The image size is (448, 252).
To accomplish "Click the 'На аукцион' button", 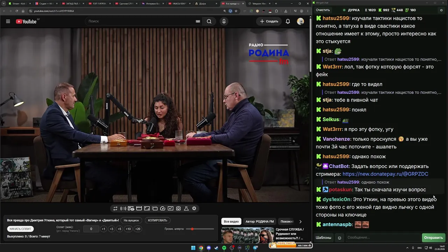I will click(x=131, y=220).
